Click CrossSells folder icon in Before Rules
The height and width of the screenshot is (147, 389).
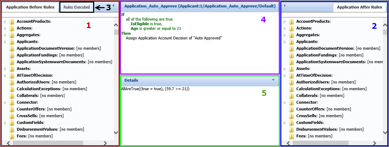pos(12,116)
